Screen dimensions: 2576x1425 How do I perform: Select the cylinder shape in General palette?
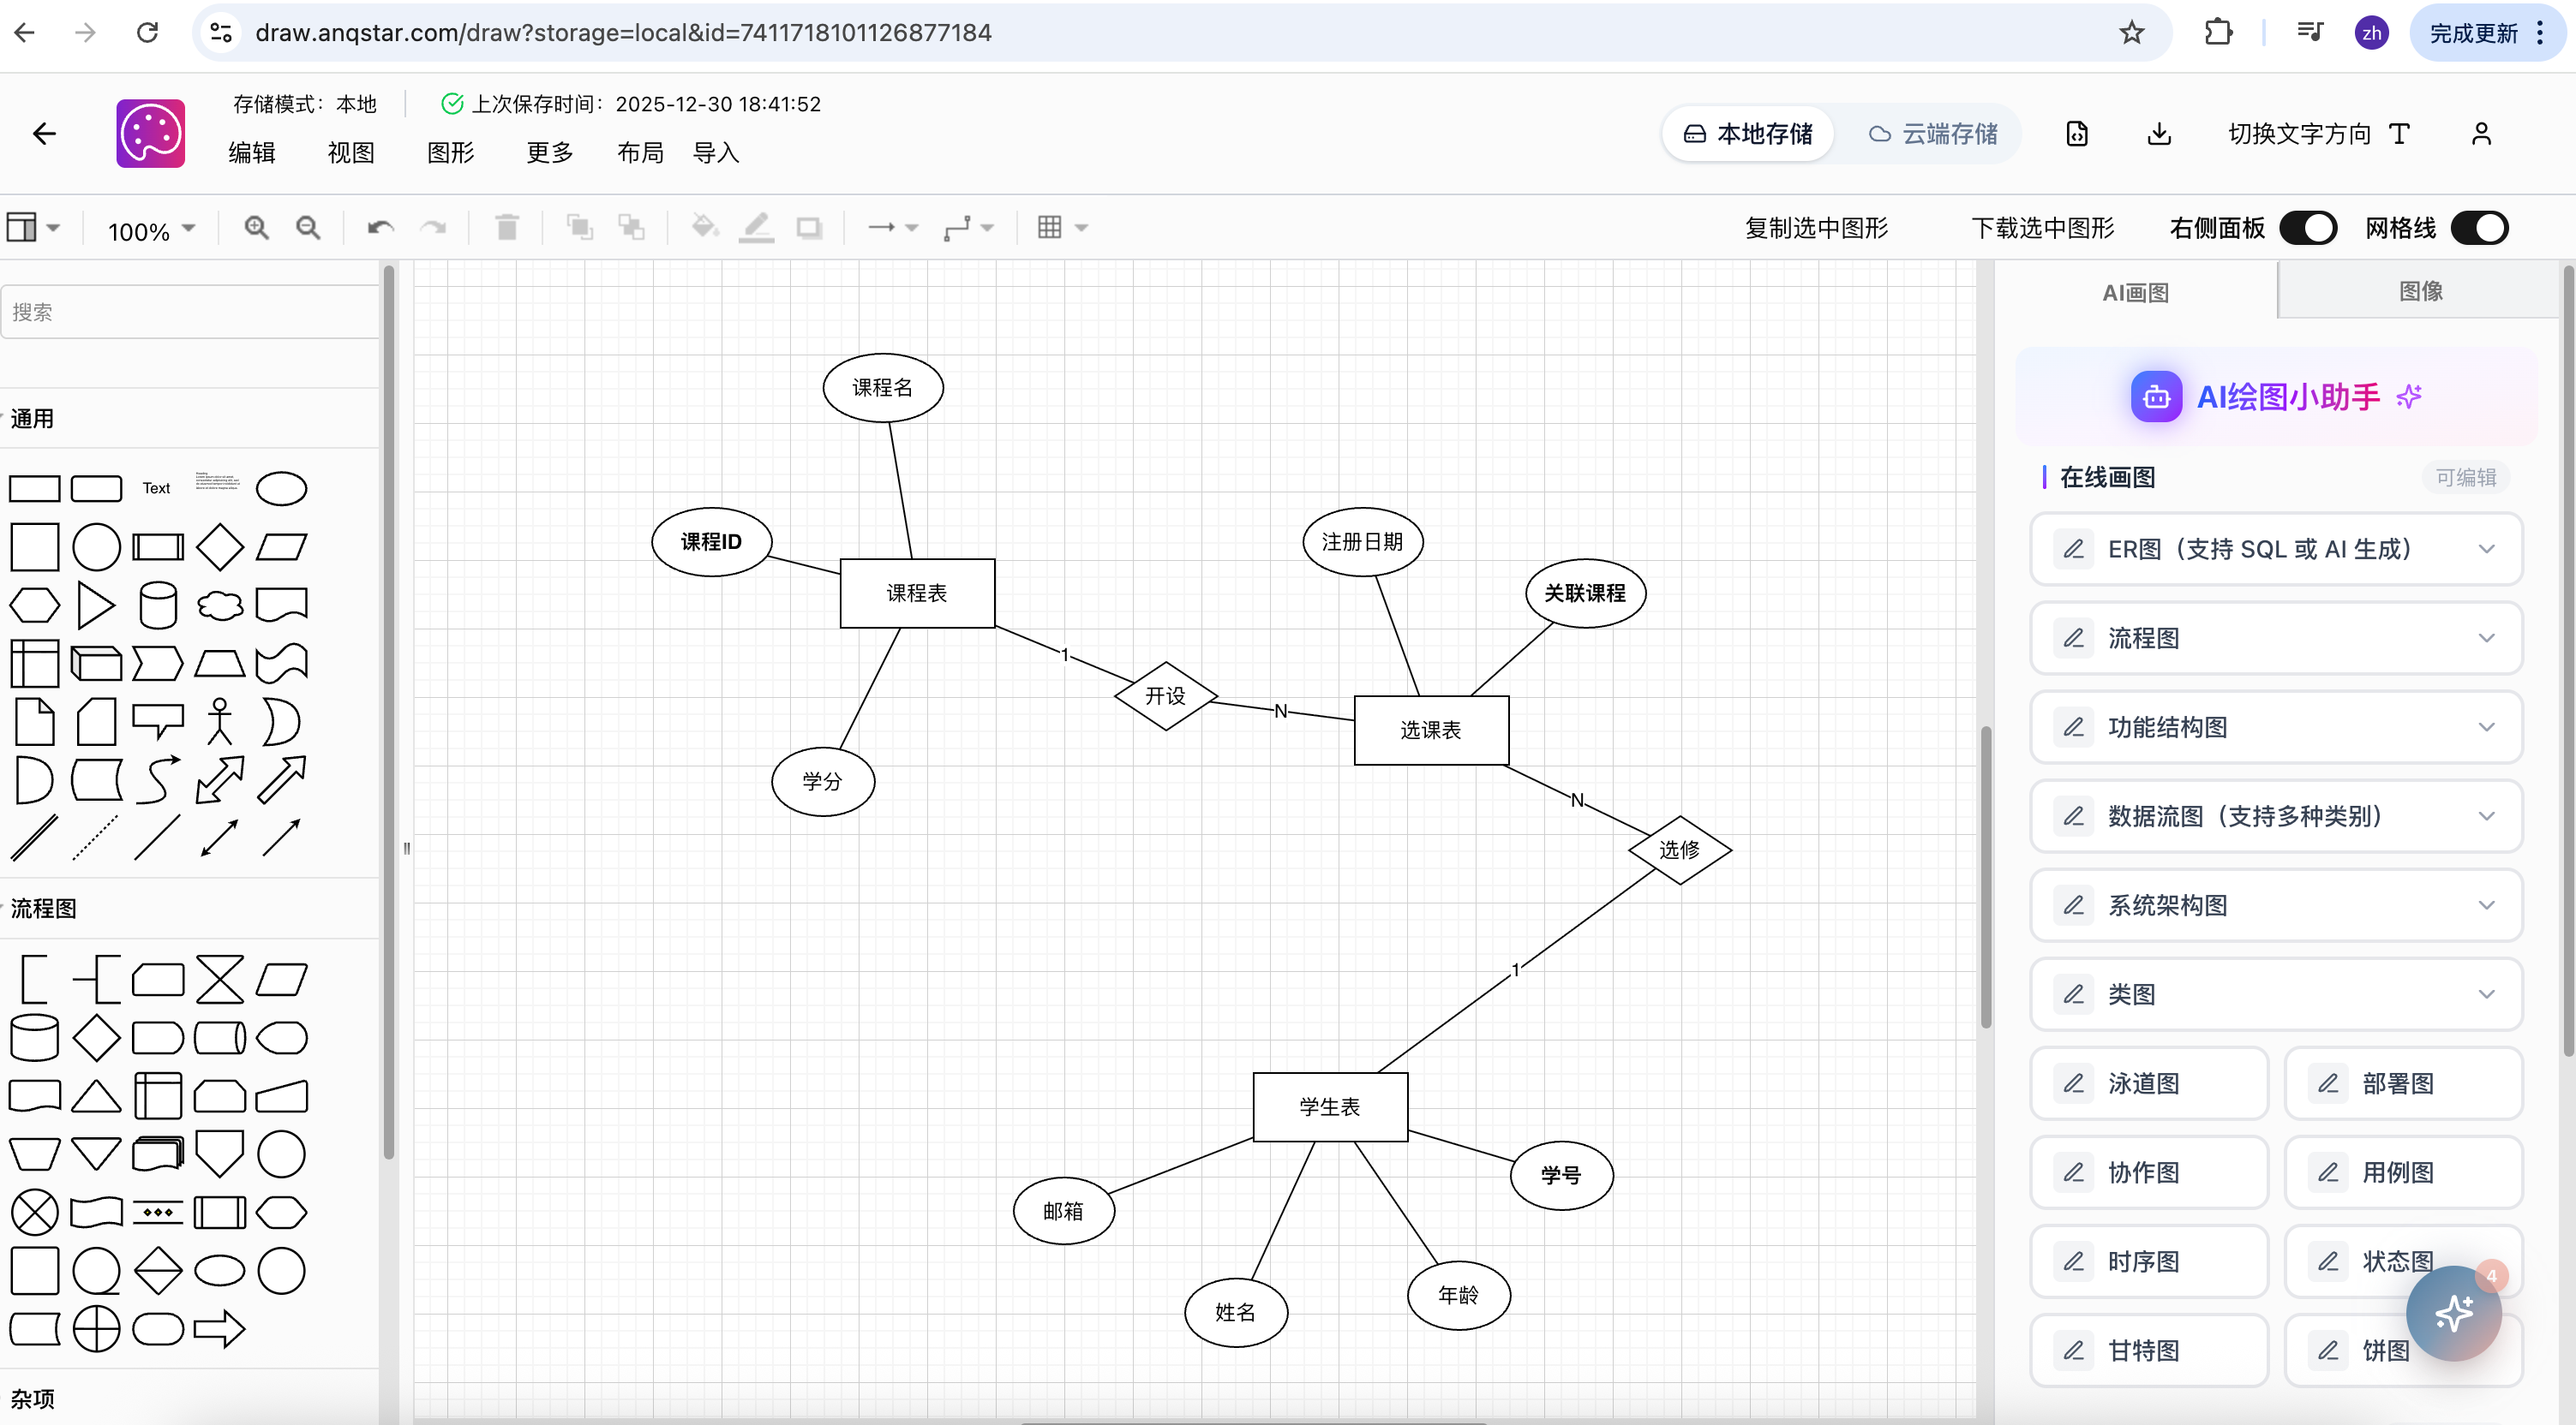point(158,605)
